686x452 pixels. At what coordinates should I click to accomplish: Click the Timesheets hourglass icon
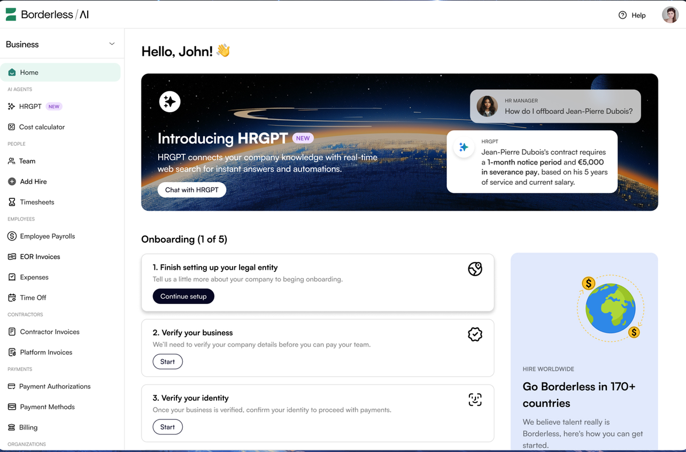pyautogui.click(x=12, y=202)
